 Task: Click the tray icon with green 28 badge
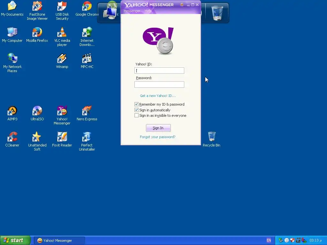tap(304, 241)
